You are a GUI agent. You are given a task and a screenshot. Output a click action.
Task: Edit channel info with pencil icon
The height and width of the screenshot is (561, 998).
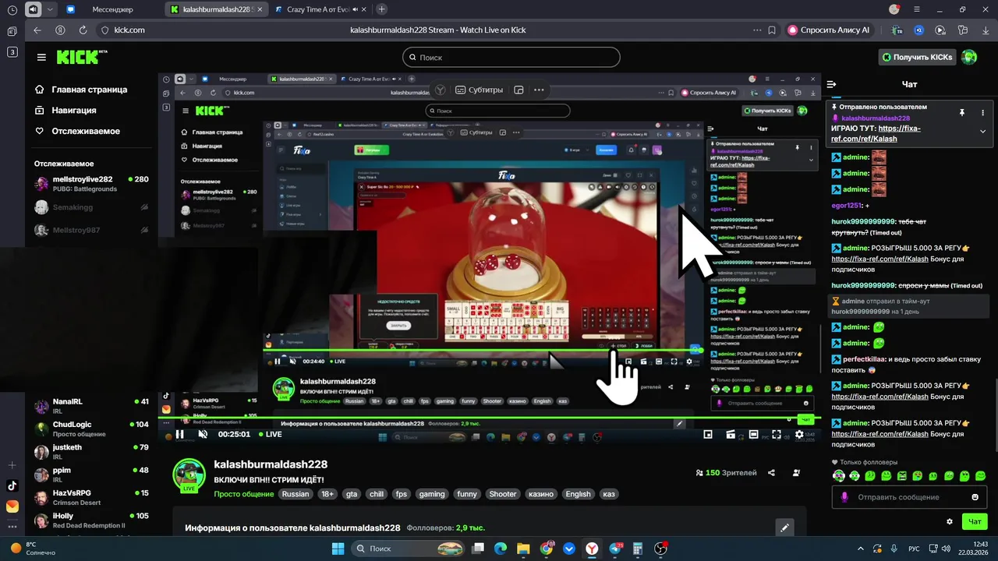[785, 527]
